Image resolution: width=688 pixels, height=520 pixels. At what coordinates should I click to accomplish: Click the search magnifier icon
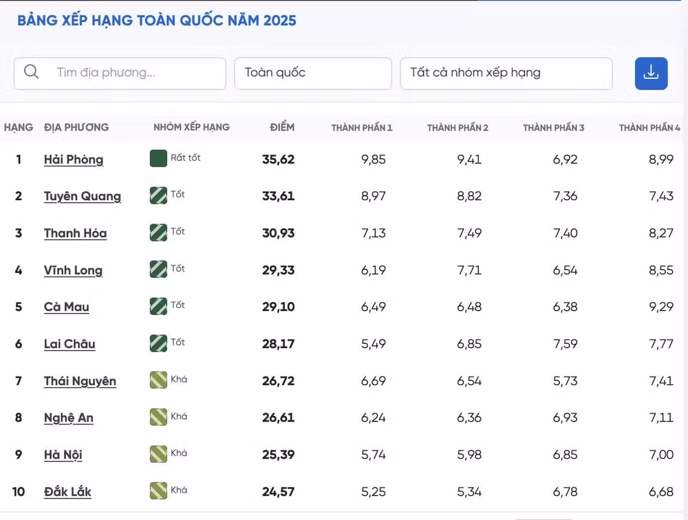coord(31,72)
